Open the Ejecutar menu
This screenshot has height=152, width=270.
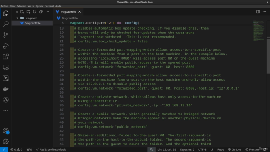point(40,6)
